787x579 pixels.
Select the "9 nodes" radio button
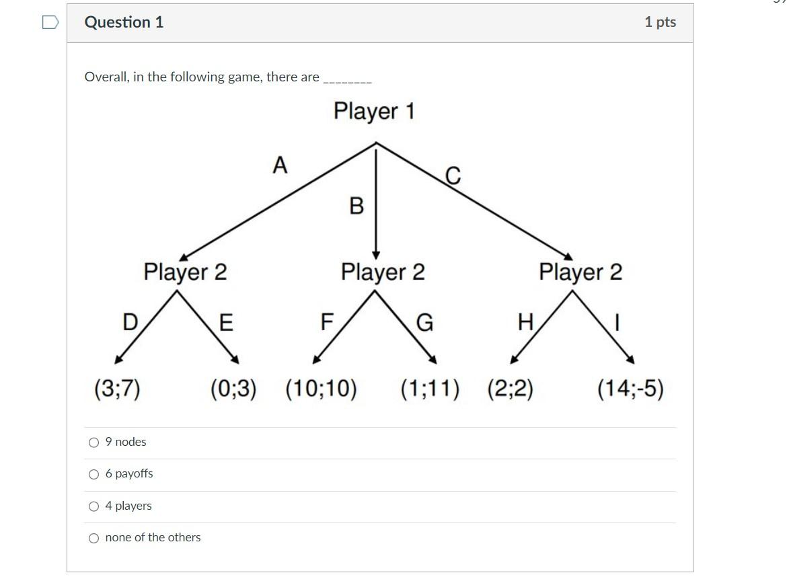[x=93, y=442]
